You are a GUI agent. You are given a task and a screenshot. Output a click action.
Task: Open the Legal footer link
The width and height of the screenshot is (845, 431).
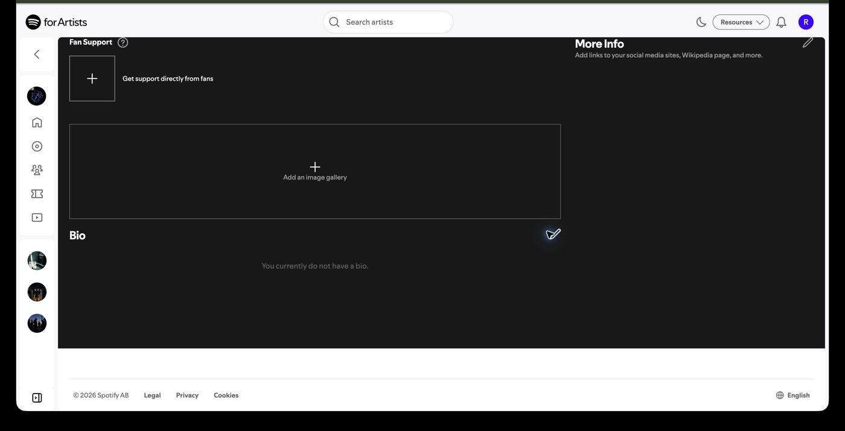tap(152, 395)
